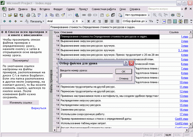Open Task Information icon
193x137 pixels.
coord(102,15)
